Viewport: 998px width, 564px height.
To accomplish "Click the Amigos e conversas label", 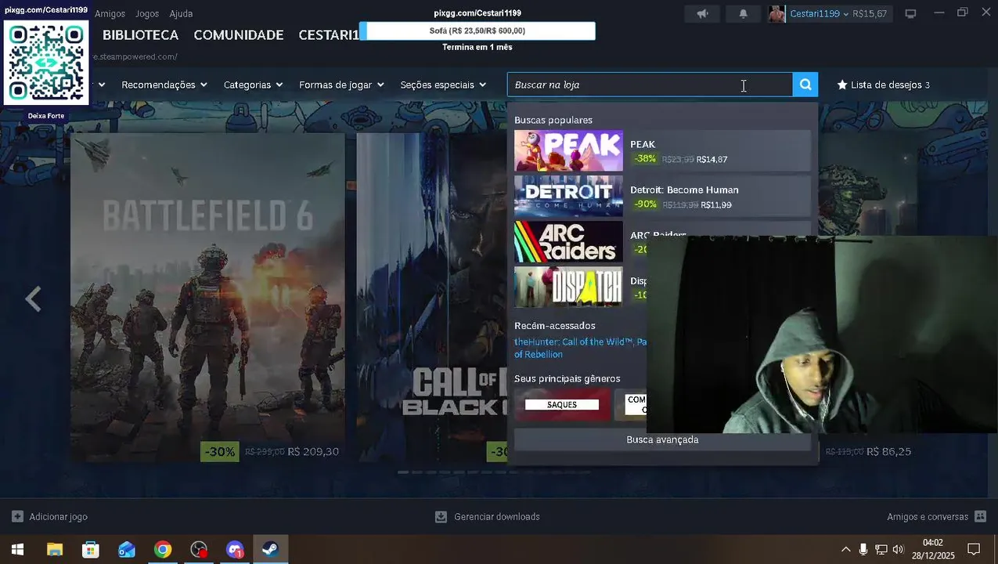I will (928, 517).
